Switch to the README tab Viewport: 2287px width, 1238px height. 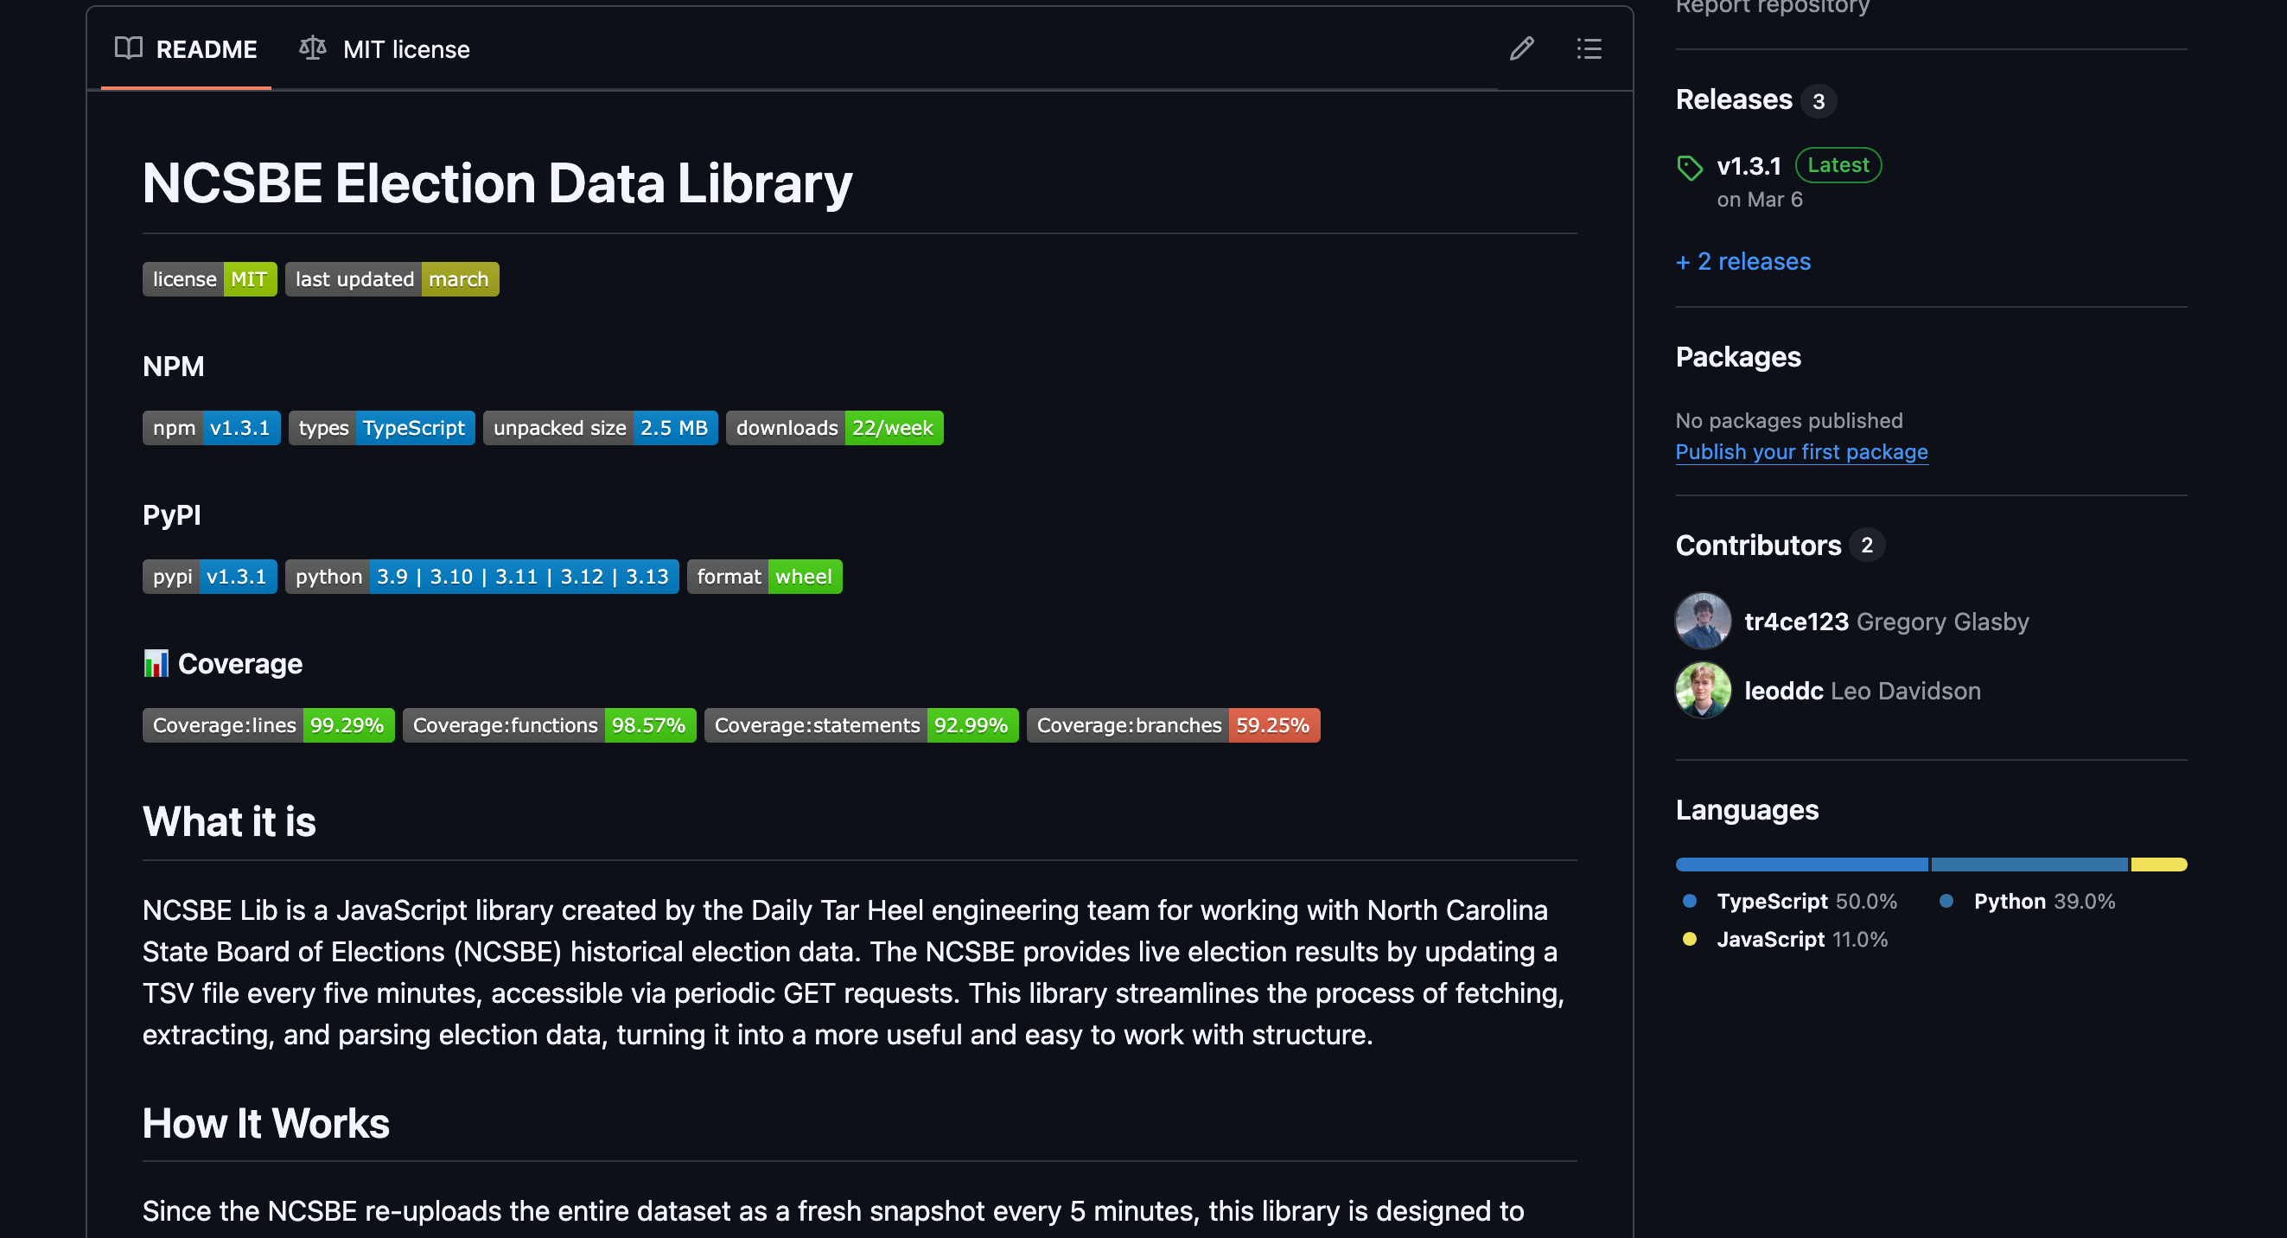[x=187, y=48]
